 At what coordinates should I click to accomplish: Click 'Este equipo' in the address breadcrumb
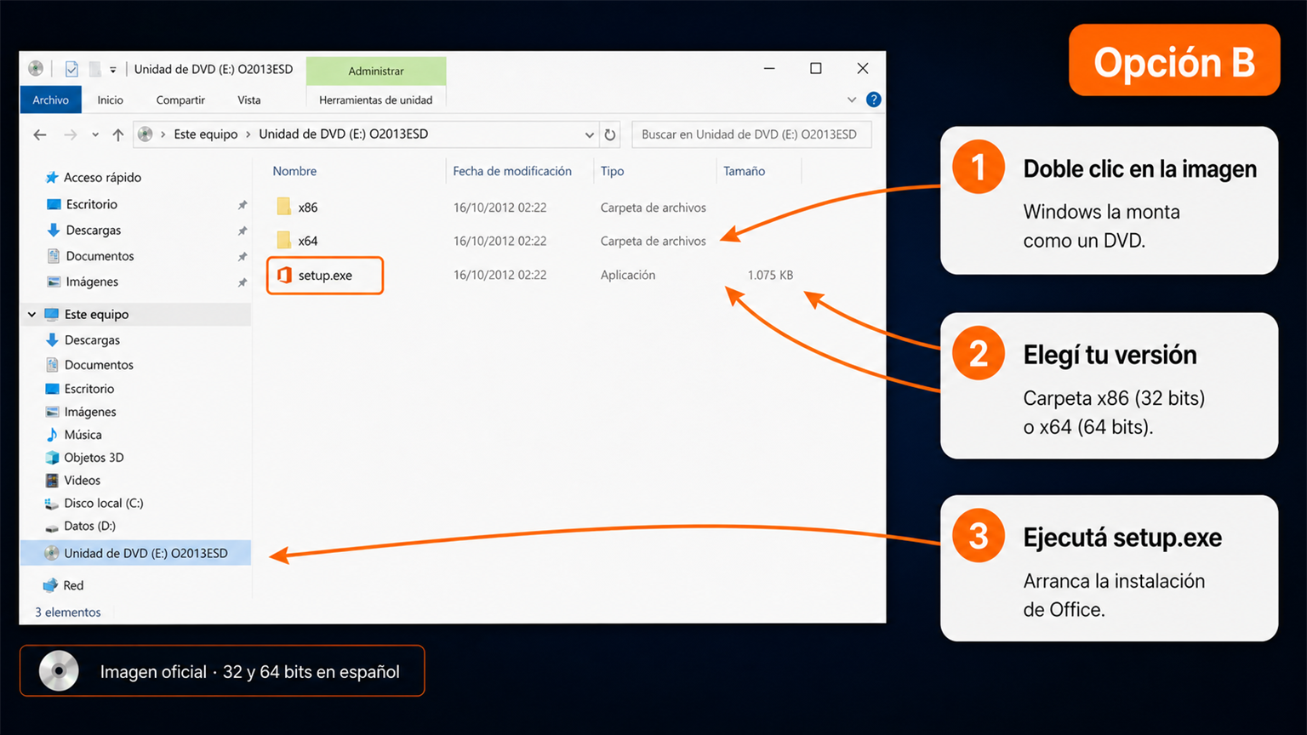[x=206, y=134]
